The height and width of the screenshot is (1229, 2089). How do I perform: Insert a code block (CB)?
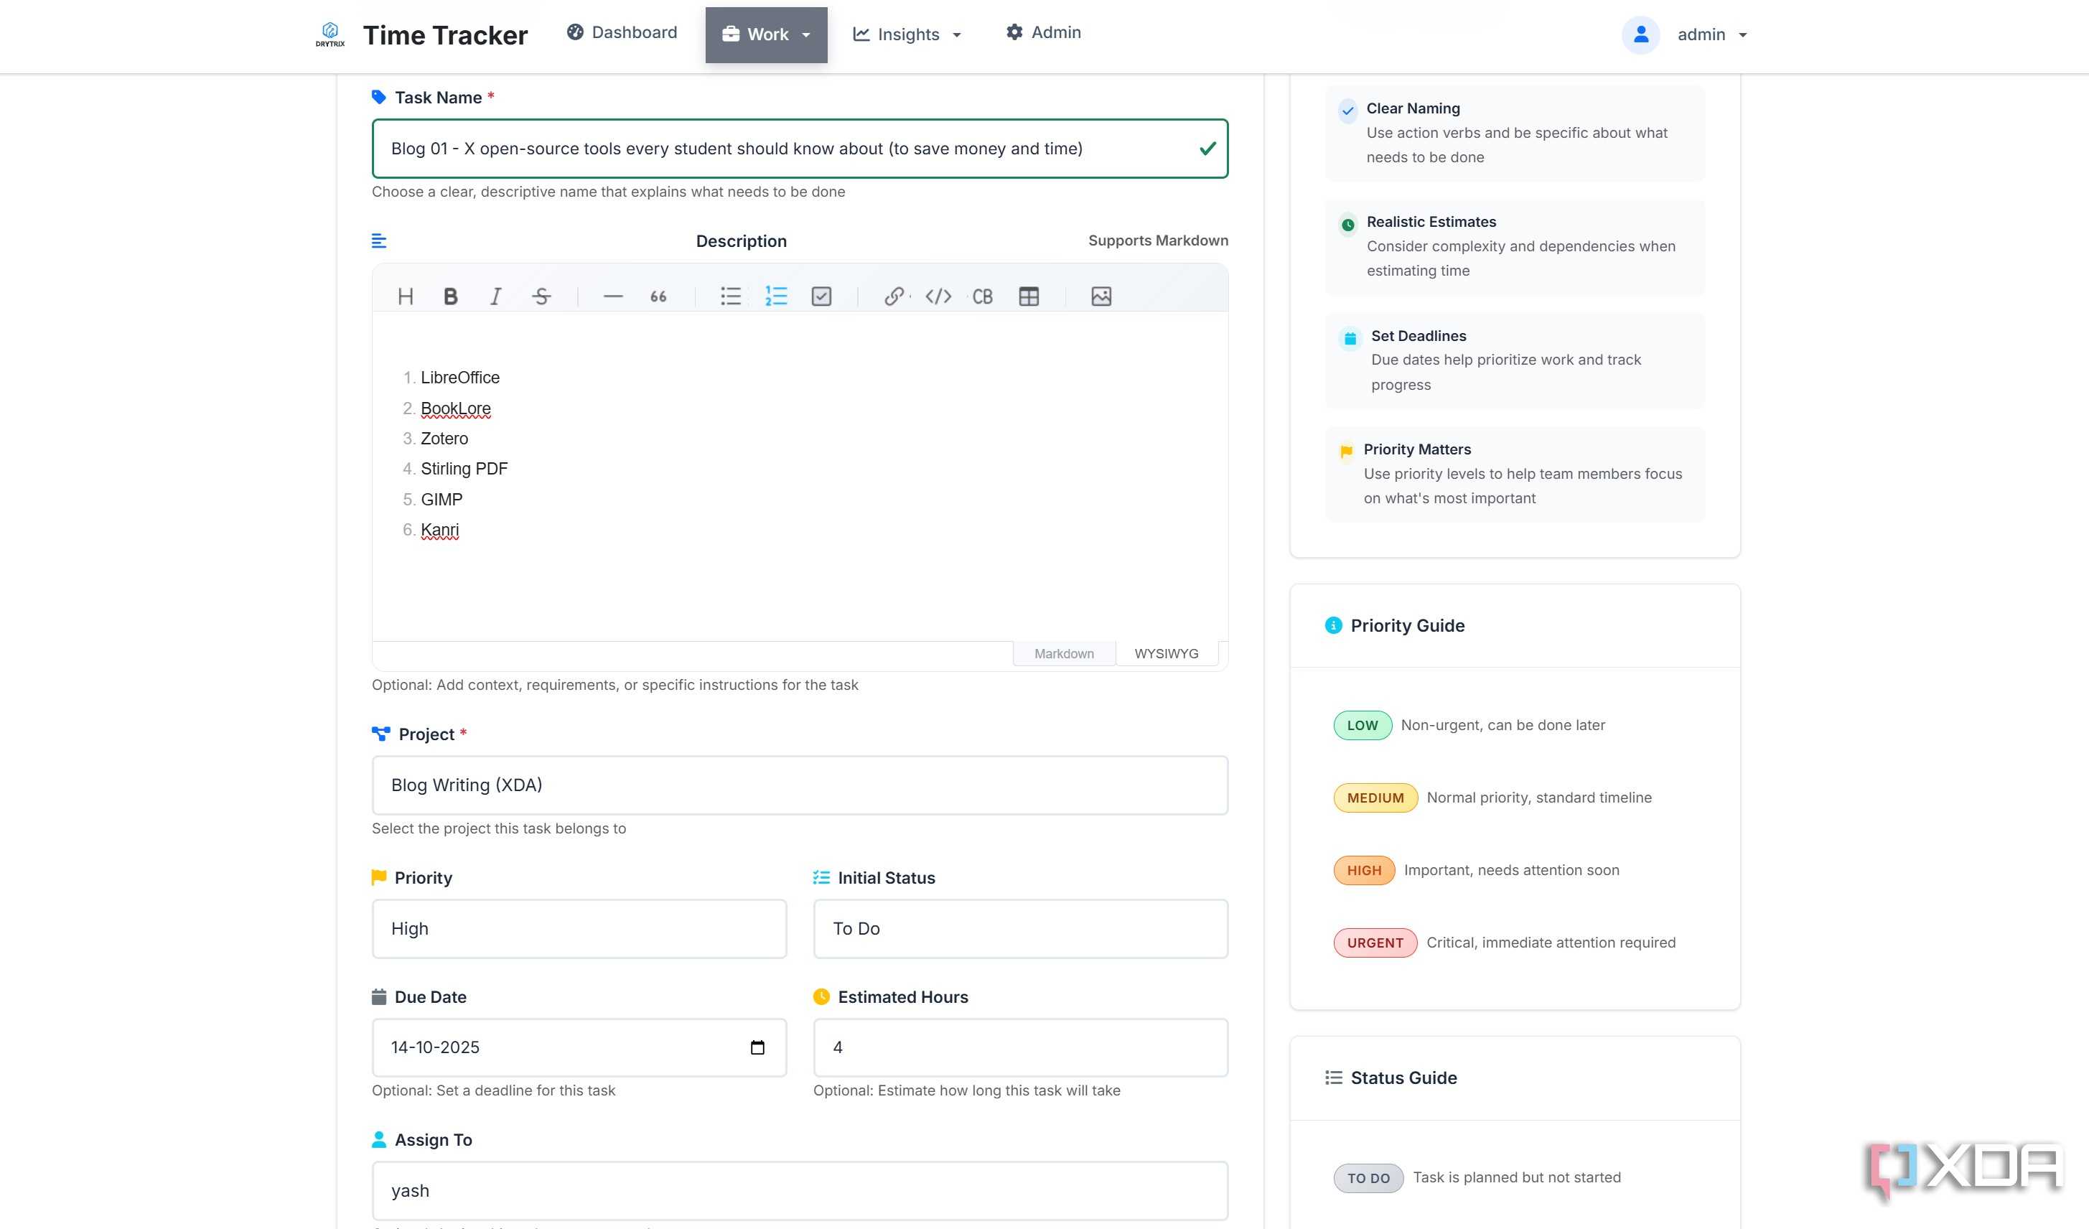point(983,296)
